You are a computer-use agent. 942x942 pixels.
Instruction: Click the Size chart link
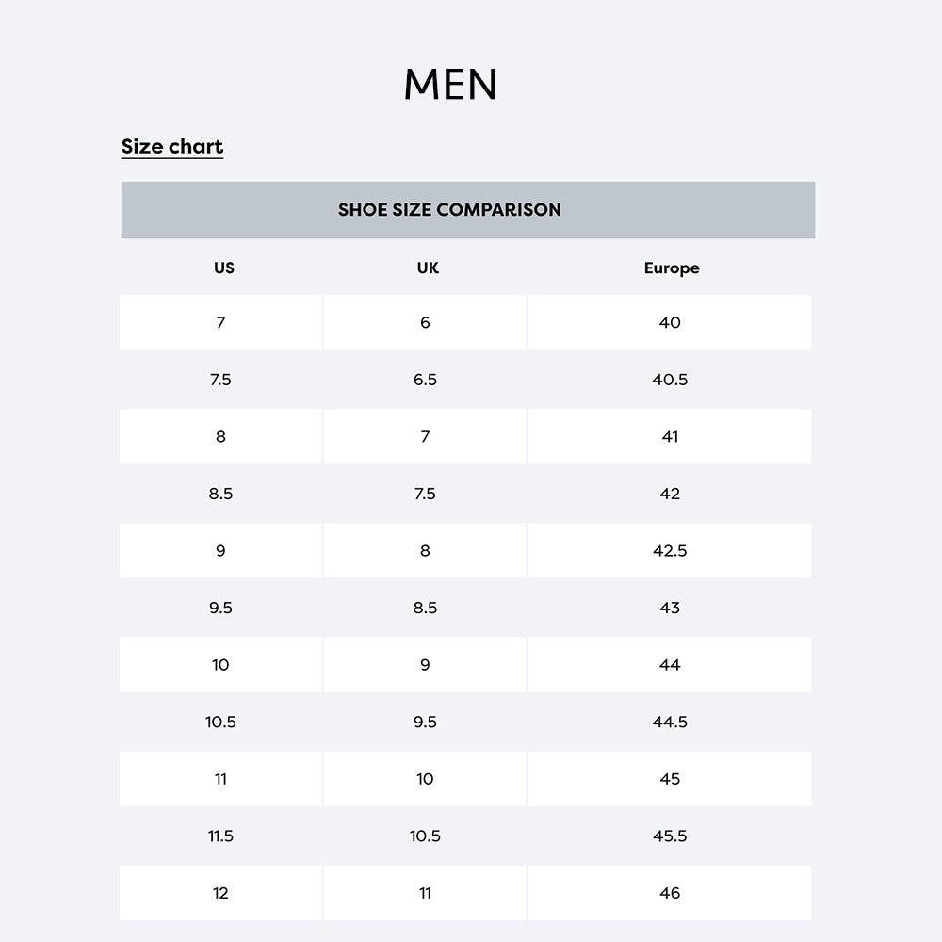(x=172, y=147)
